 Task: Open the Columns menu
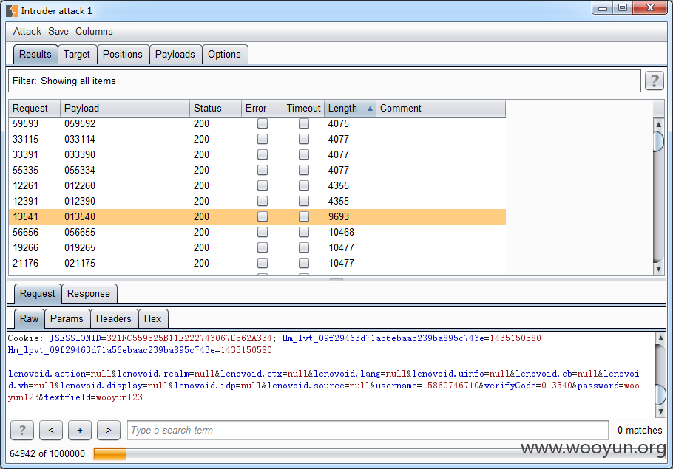94,31
